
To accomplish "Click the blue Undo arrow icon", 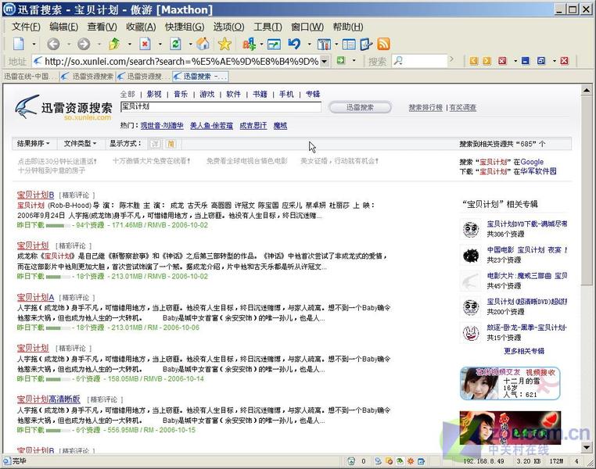I will pyautogui.click(x=294, y=44).
